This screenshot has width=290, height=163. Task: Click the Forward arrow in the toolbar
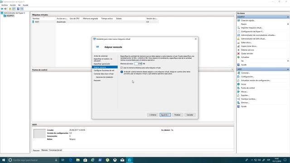[5, 9]
